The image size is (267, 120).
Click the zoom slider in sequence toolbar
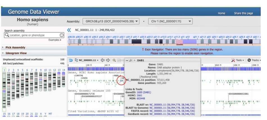(121, 60)
